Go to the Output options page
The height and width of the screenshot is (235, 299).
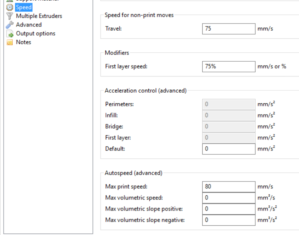[x=36, y=33]
